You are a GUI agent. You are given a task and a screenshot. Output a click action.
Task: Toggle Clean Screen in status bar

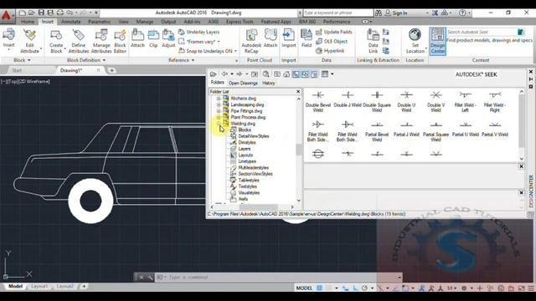click(x=521, y=288)
